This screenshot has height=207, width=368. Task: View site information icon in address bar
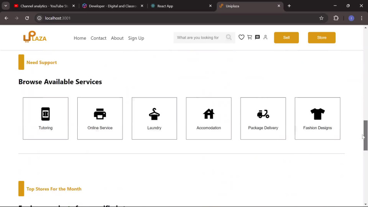tap(39, 18)
